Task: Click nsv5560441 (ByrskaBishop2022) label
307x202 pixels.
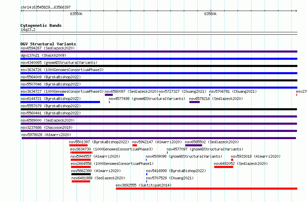Action: tap(51, 113)
